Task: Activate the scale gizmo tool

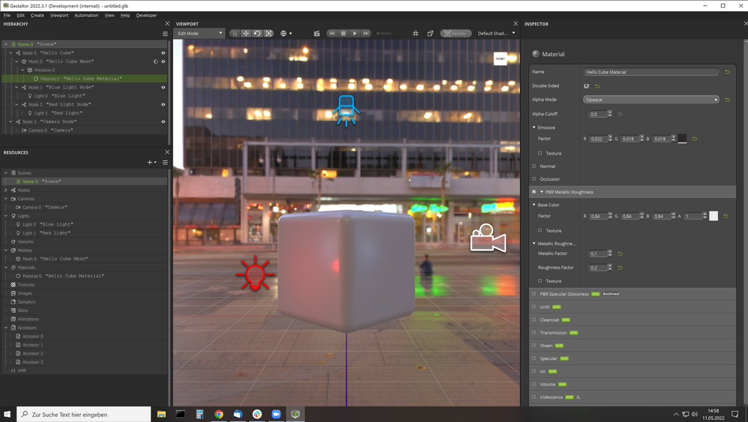Action: click(x=269, y=33)
